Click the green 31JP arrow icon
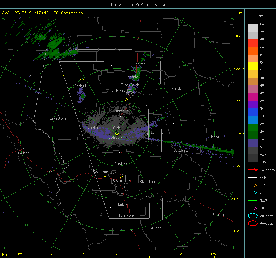Viewport: 276px width, 258px height. pos(253,200)
